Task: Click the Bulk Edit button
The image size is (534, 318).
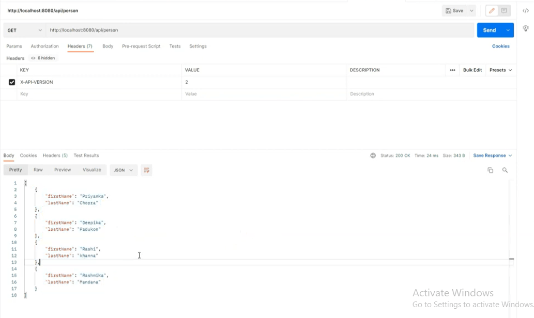Action: point(472,70)
